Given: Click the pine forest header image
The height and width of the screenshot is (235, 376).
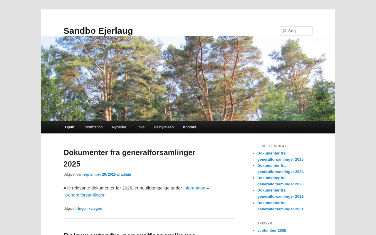Looking at the screenshot, I should (188, 78).
